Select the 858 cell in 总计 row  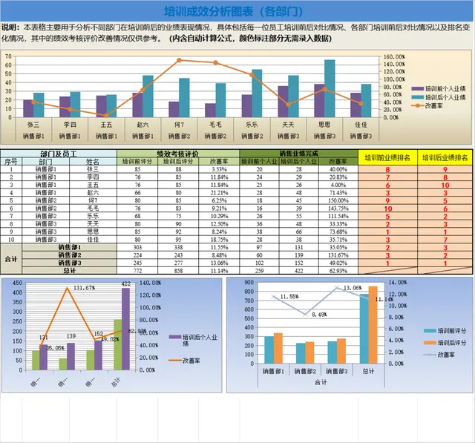pos(178,271)
